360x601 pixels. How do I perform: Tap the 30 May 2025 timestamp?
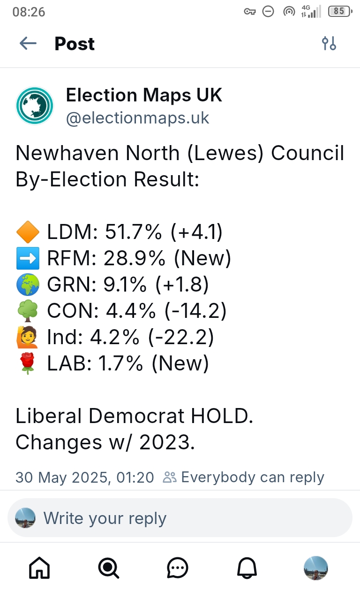(x=84, y=478)
